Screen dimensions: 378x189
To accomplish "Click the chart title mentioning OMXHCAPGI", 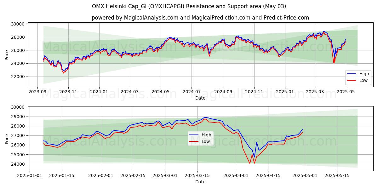I will (x=189, y=6).
